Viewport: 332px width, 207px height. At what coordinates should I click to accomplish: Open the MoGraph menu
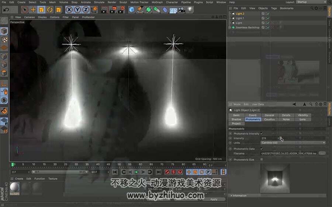coord(157,2)
